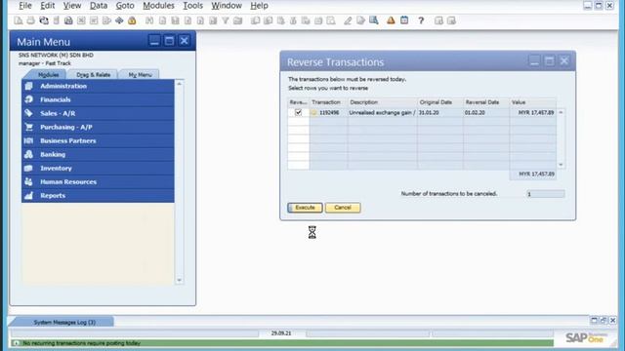This screenshot has width=625, height=351.
Task: Click the blue diamond Launch Application toolbar icon
Action: tap(119, 20)
